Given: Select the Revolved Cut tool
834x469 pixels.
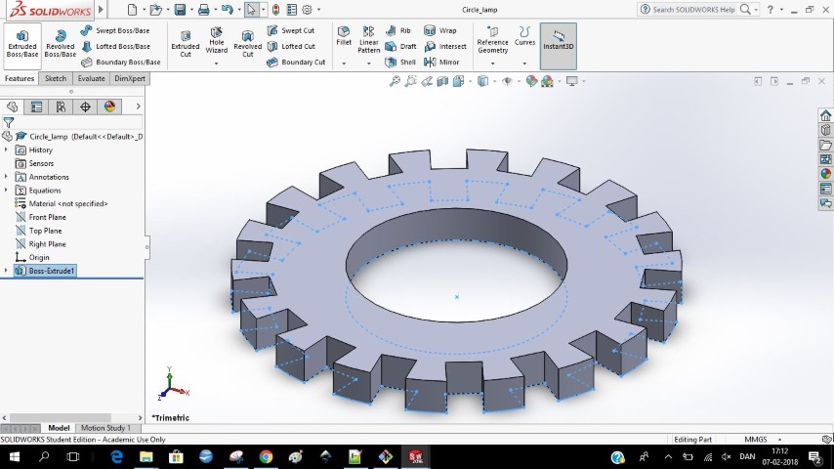Looking at the screenshot, I should pos(247,45).
